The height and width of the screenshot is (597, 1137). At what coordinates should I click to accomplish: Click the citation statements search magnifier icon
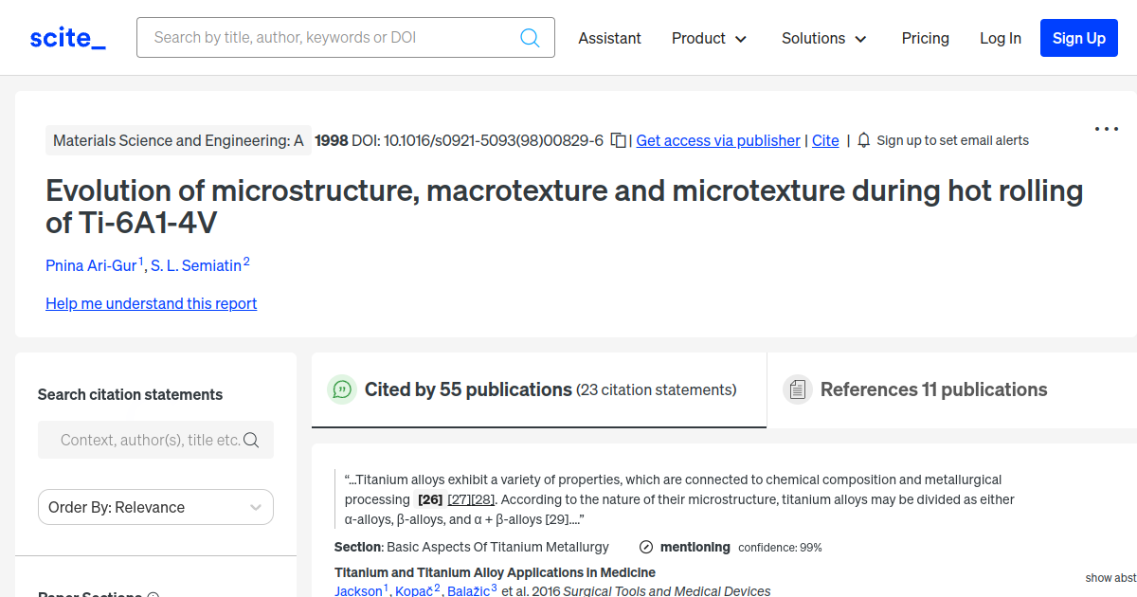[251, 440]
